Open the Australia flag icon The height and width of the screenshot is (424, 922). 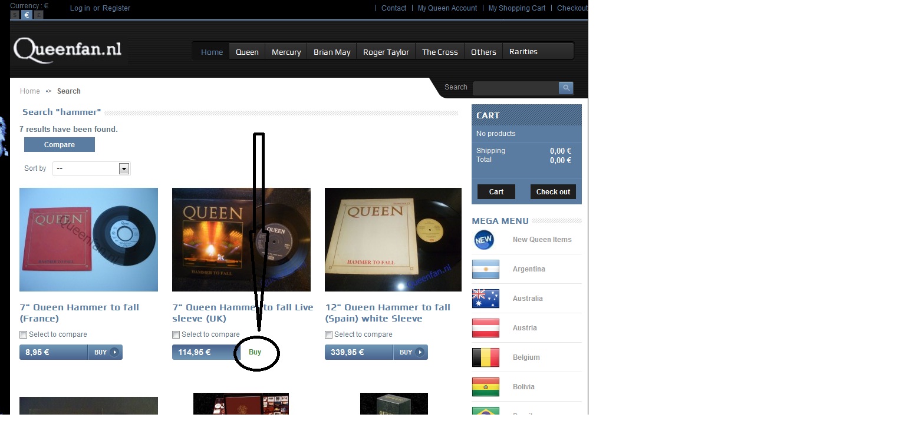pos(486,299)
